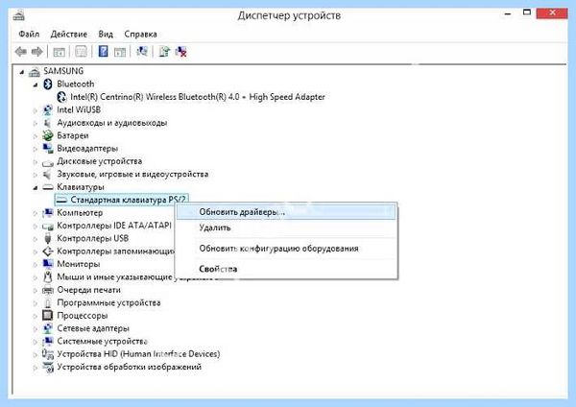Choose Свойства in the context menu

pyautogui.click(x=286, y=269)
